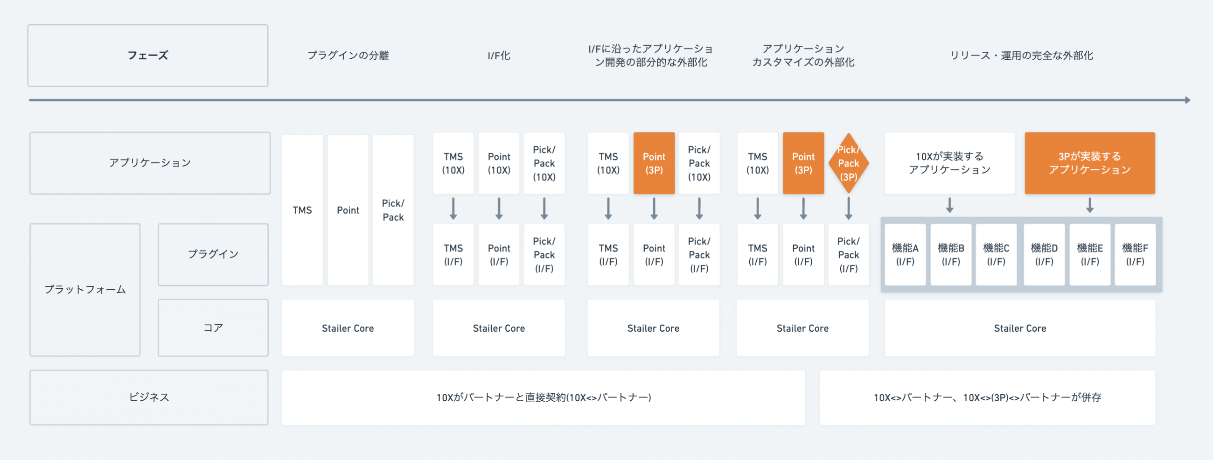Select the プラットフォーム label box
1213x460 pixels.
[85, 290]
